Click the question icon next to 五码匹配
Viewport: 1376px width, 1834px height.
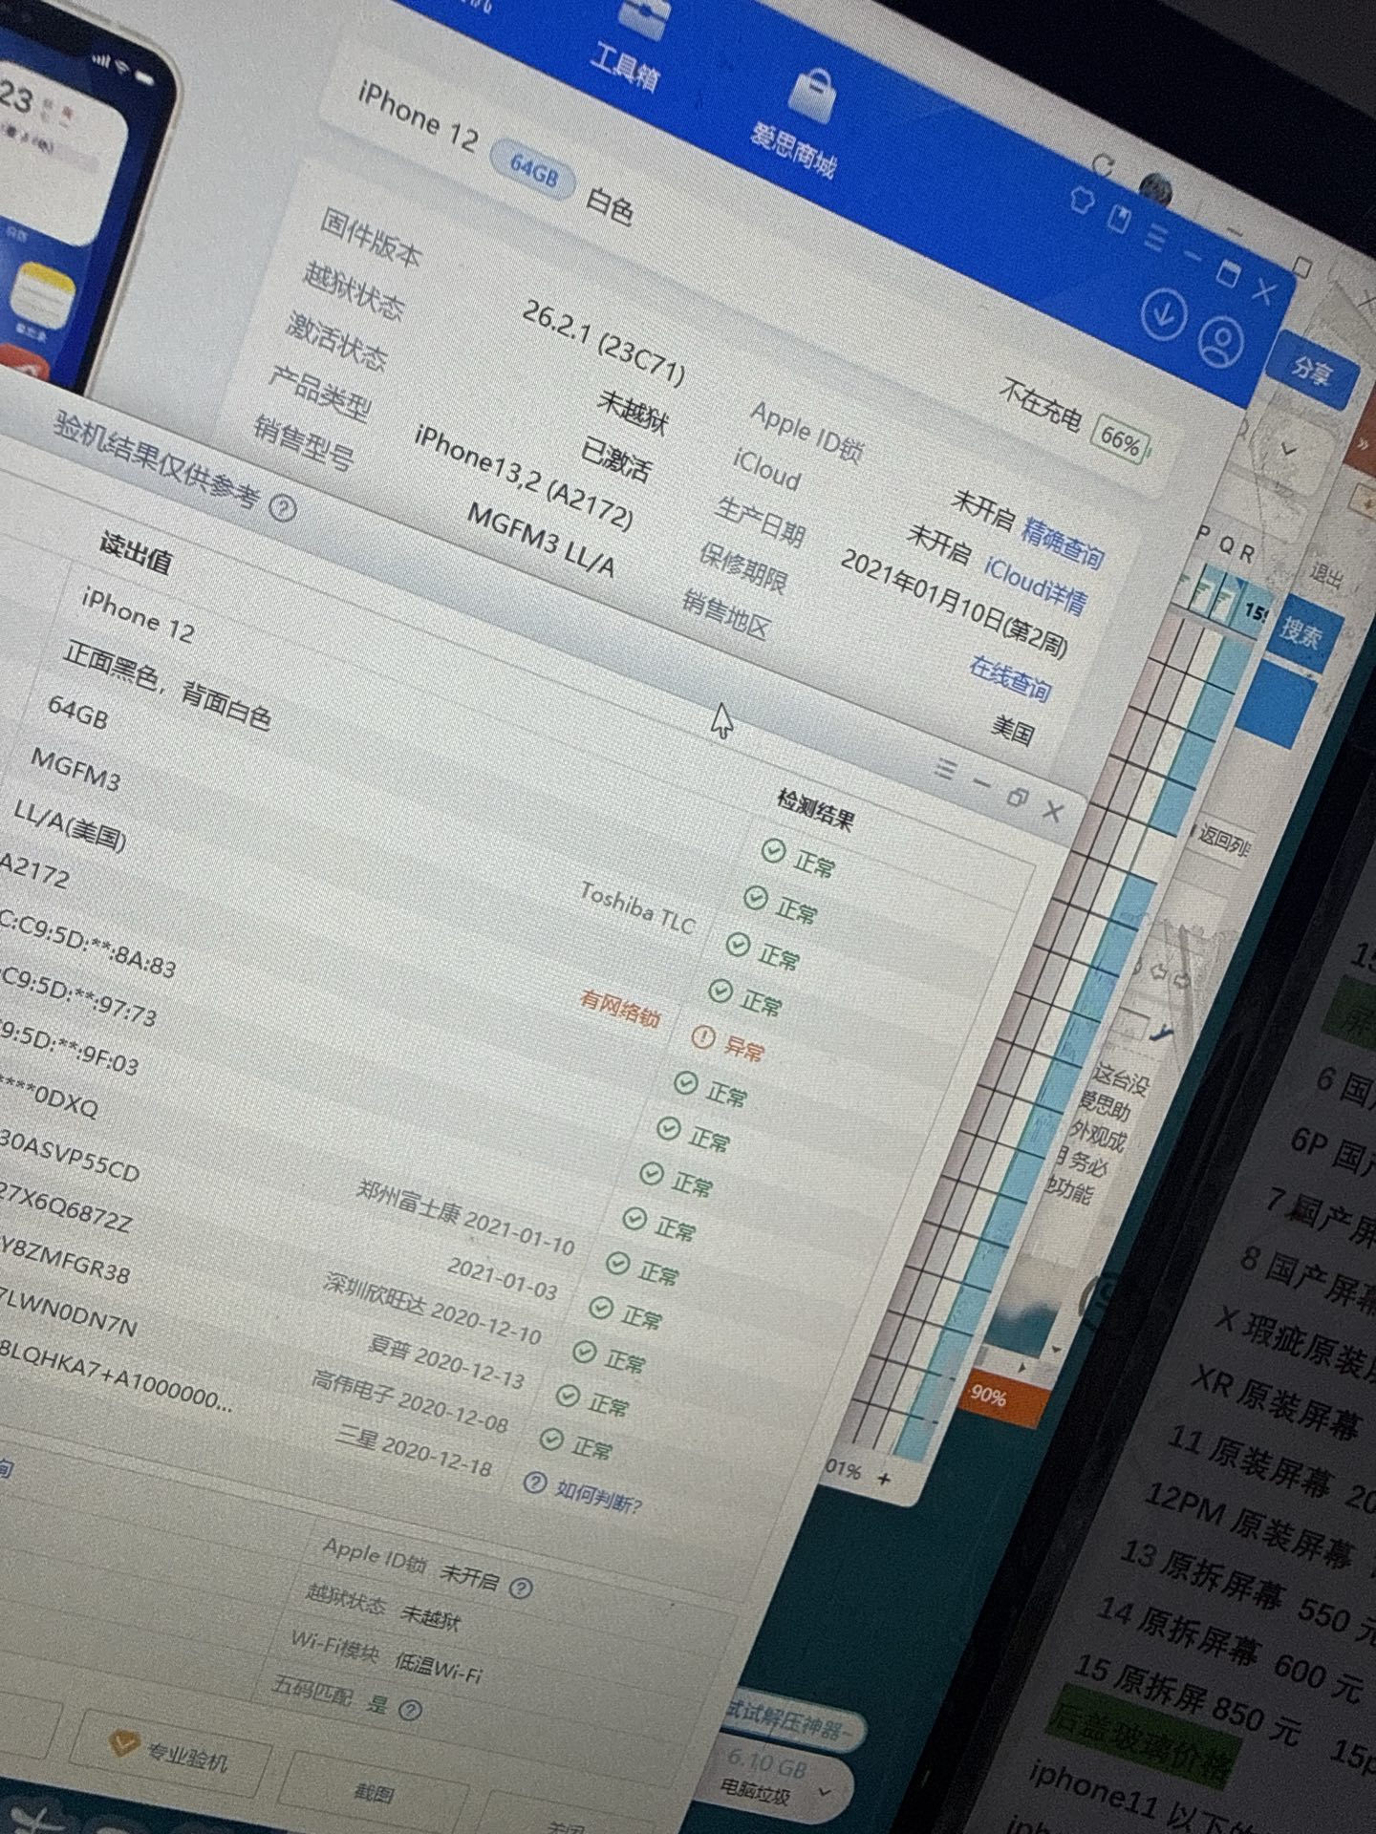(x=410, y=1709)
